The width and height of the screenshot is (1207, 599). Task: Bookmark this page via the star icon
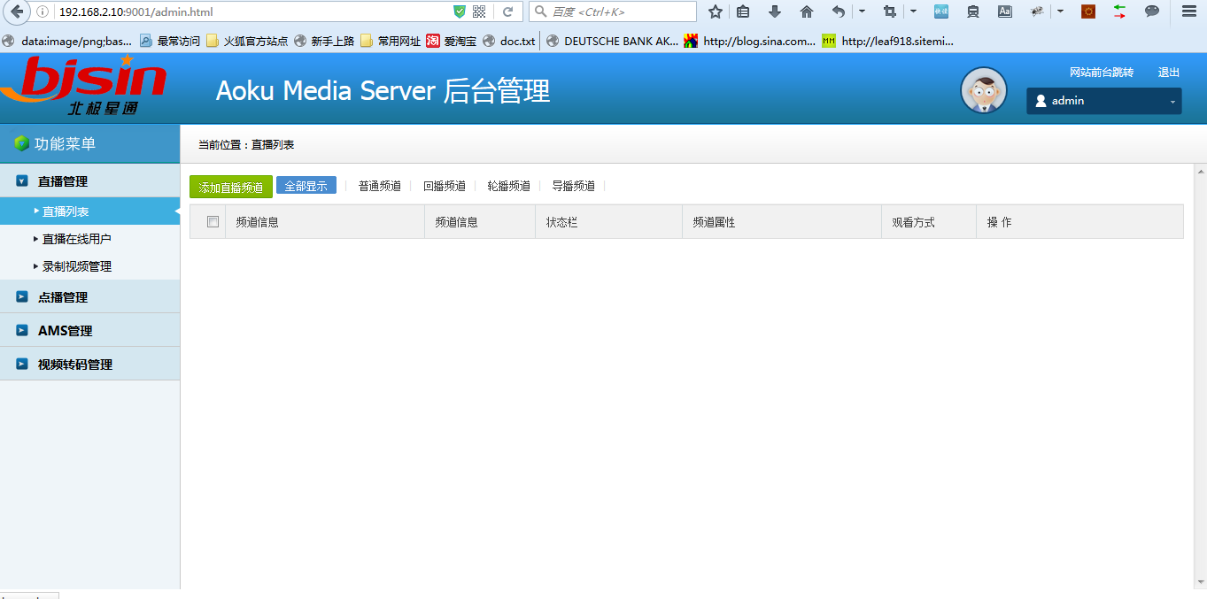pyautogui.click(x=715, y=12)
